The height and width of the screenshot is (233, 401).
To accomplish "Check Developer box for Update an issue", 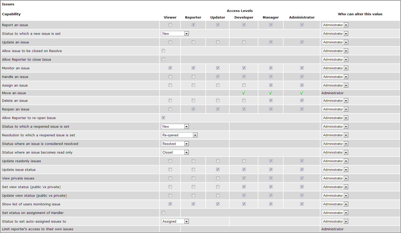I will (x=244, y=42).
